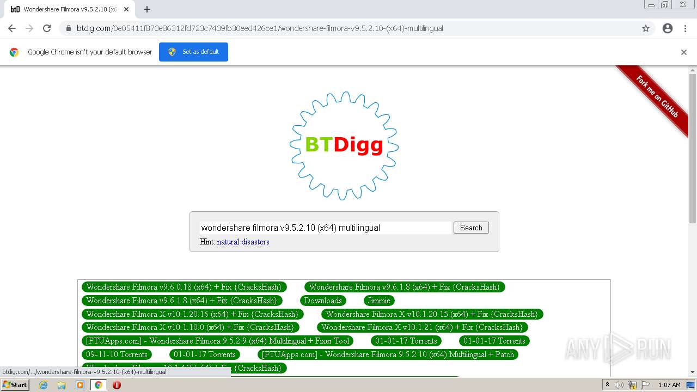This screenshot has width=697, height=392.
Task: Show hidden system tray icons
Action: pyautogui.click(x=607, y=385)
